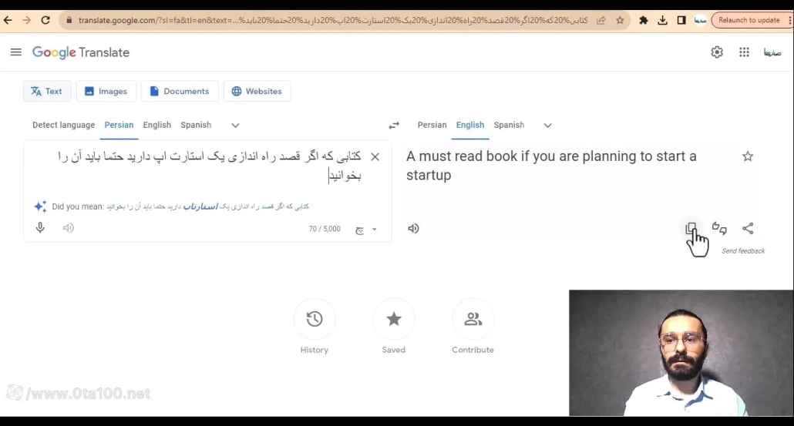Expand target language list chevron
Image resolution: width=794 pixels, height=426 pixels.
point(547,126)
